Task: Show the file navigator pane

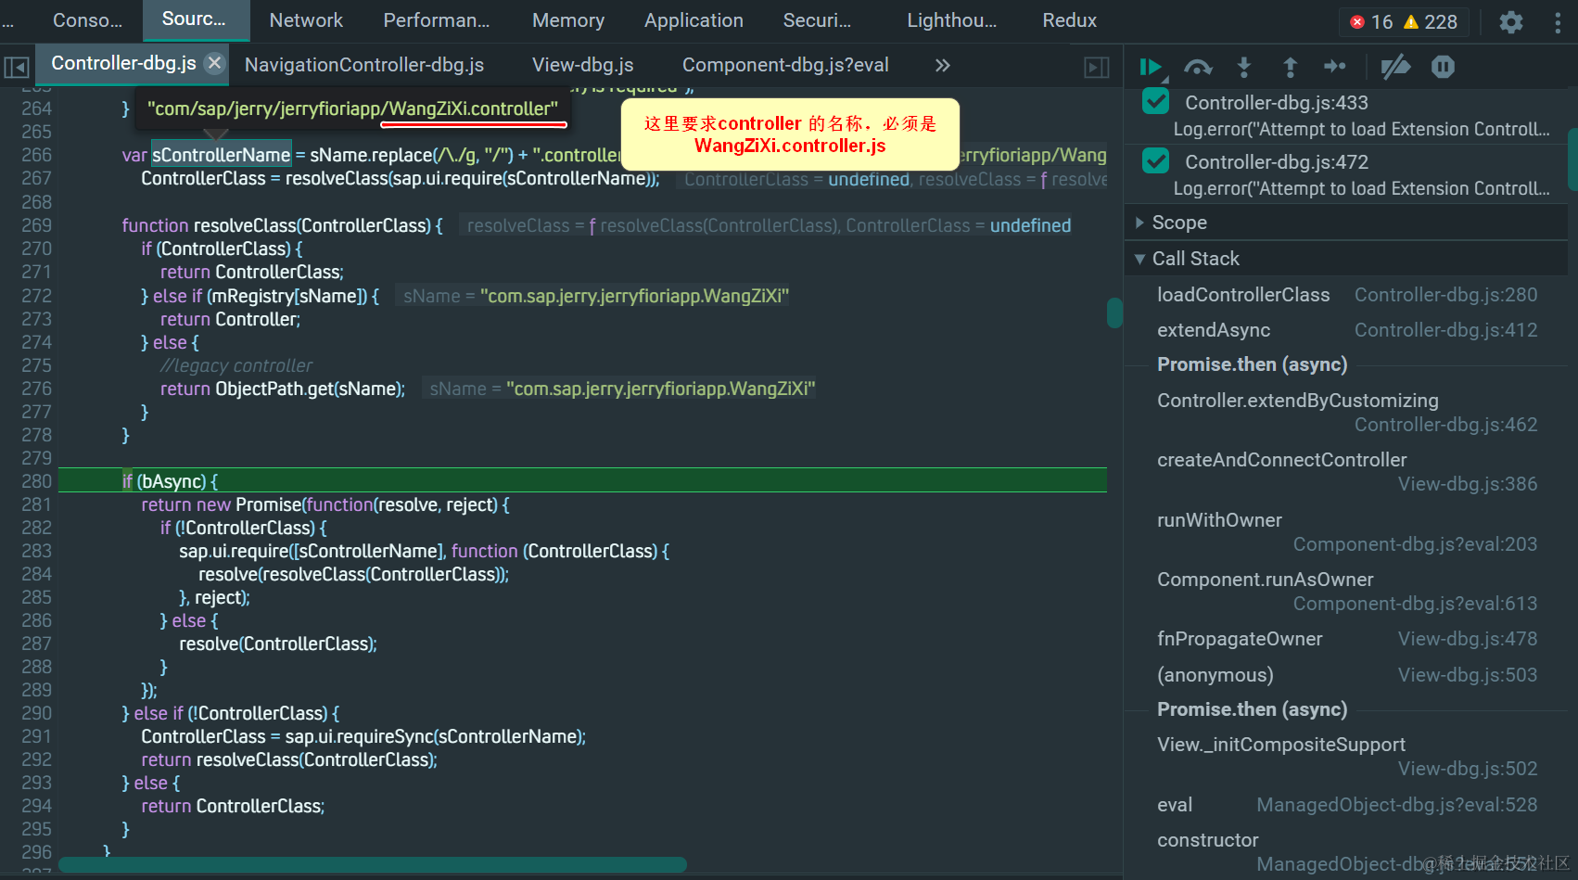Action: (17, 67)
